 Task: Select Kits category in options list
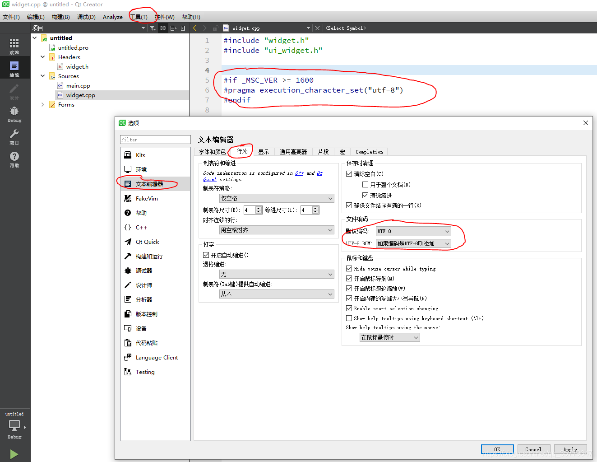tap(155, 155)
